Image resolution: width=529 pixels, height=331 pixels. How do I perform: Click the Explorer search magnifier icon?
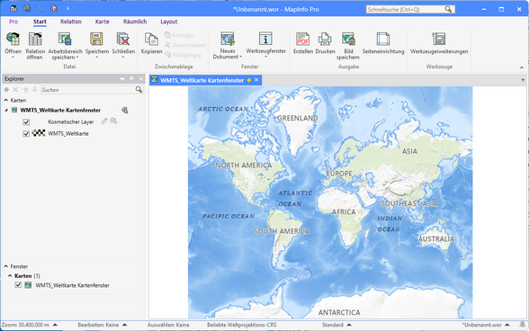point(139,90)
